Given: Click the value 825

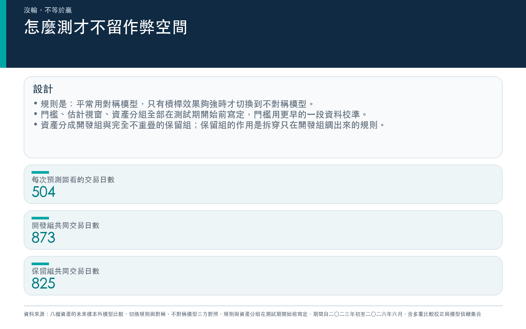Looking at the screenshot, I should 43,283.
